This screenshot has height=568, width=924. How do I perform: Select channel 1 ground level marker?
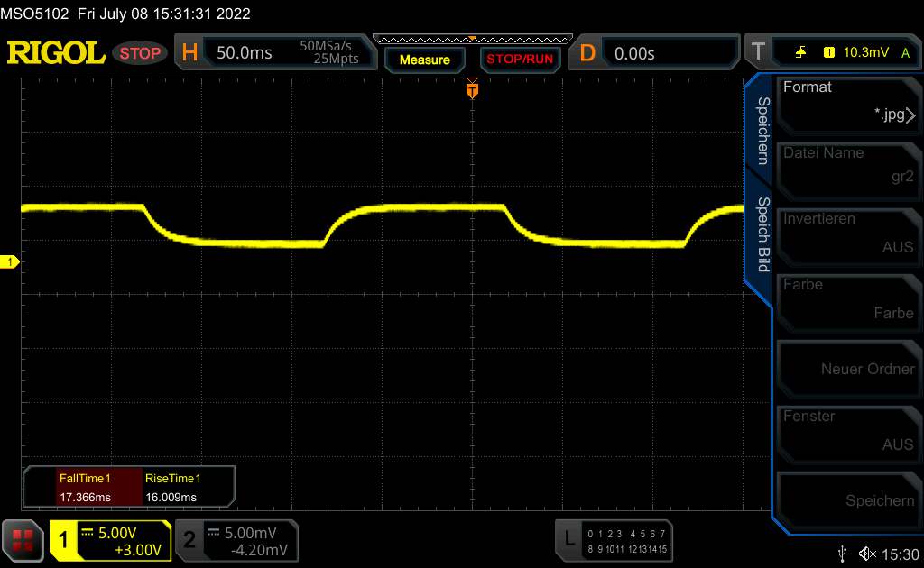9,262
